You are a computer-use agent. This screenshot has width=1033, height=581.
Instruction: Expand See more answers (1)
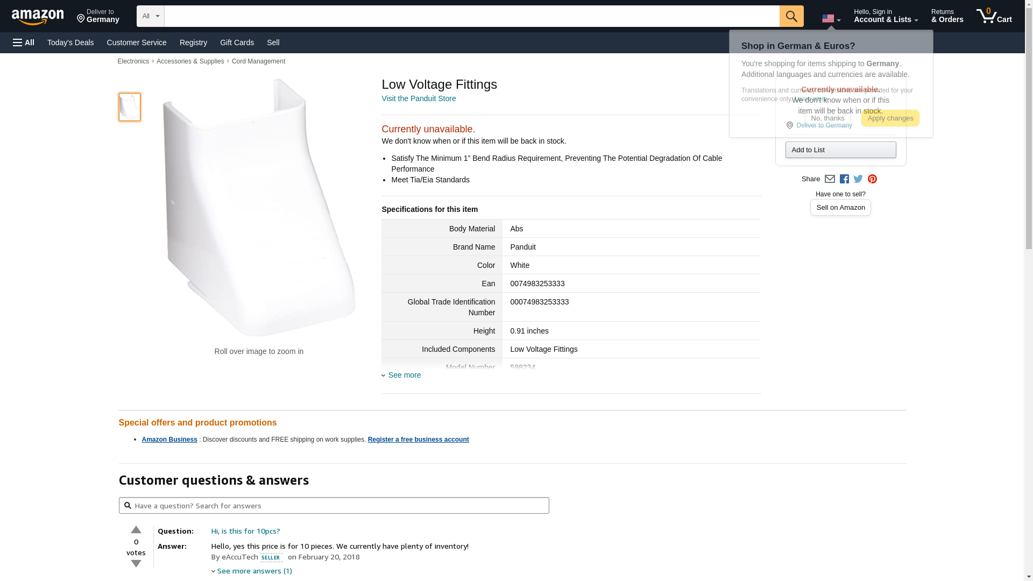point(254,571)
